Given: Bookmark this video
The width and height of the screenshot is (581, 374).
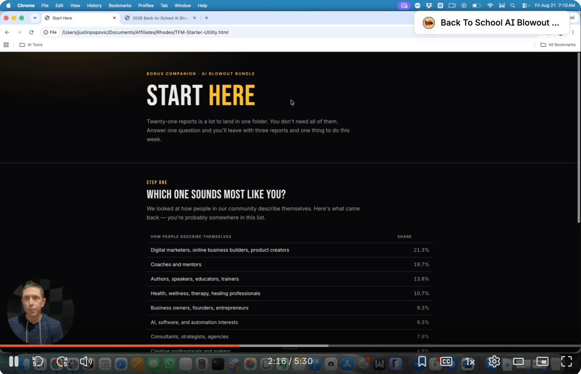Looking at the screenshot, I should click(x=422, y=361).
